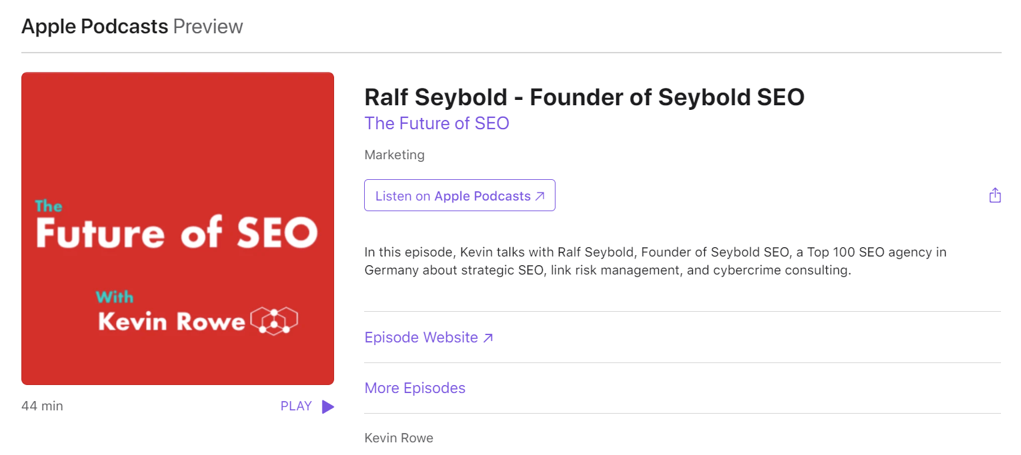Image resolution: width=1021 pixels, height=455 pixels.
Task: Click the 44 min duration label
Action: click(42, 406)
